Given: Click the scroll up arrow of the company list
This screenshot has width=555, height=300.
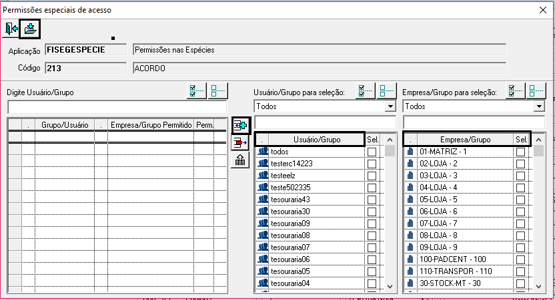Looking at the screenshot, I should pyautogui.click(x=539, y=140).
